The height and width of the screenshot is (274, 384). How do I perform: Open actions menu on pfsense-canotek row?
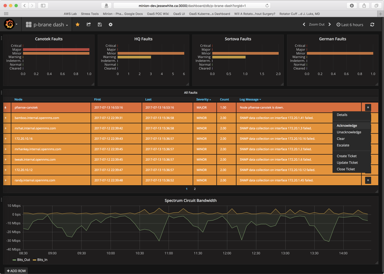[368, 108]
